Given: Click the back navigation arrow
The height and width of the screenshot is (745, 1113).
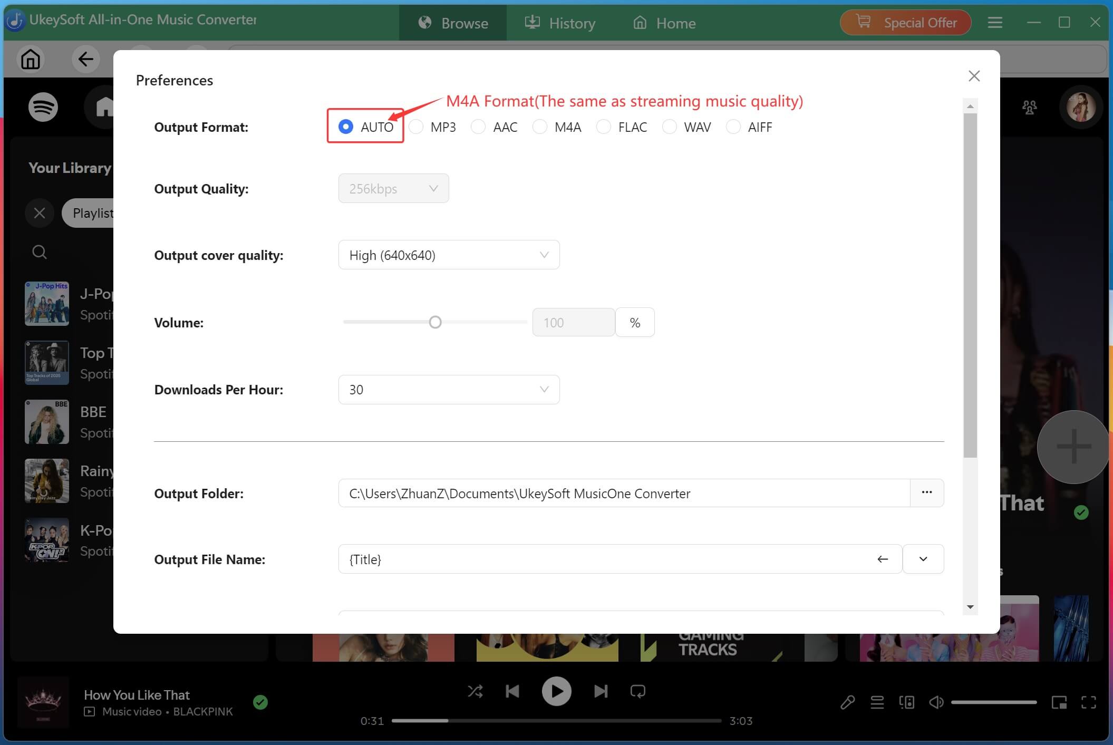Looking at the screenshot, I should point(86,59).
